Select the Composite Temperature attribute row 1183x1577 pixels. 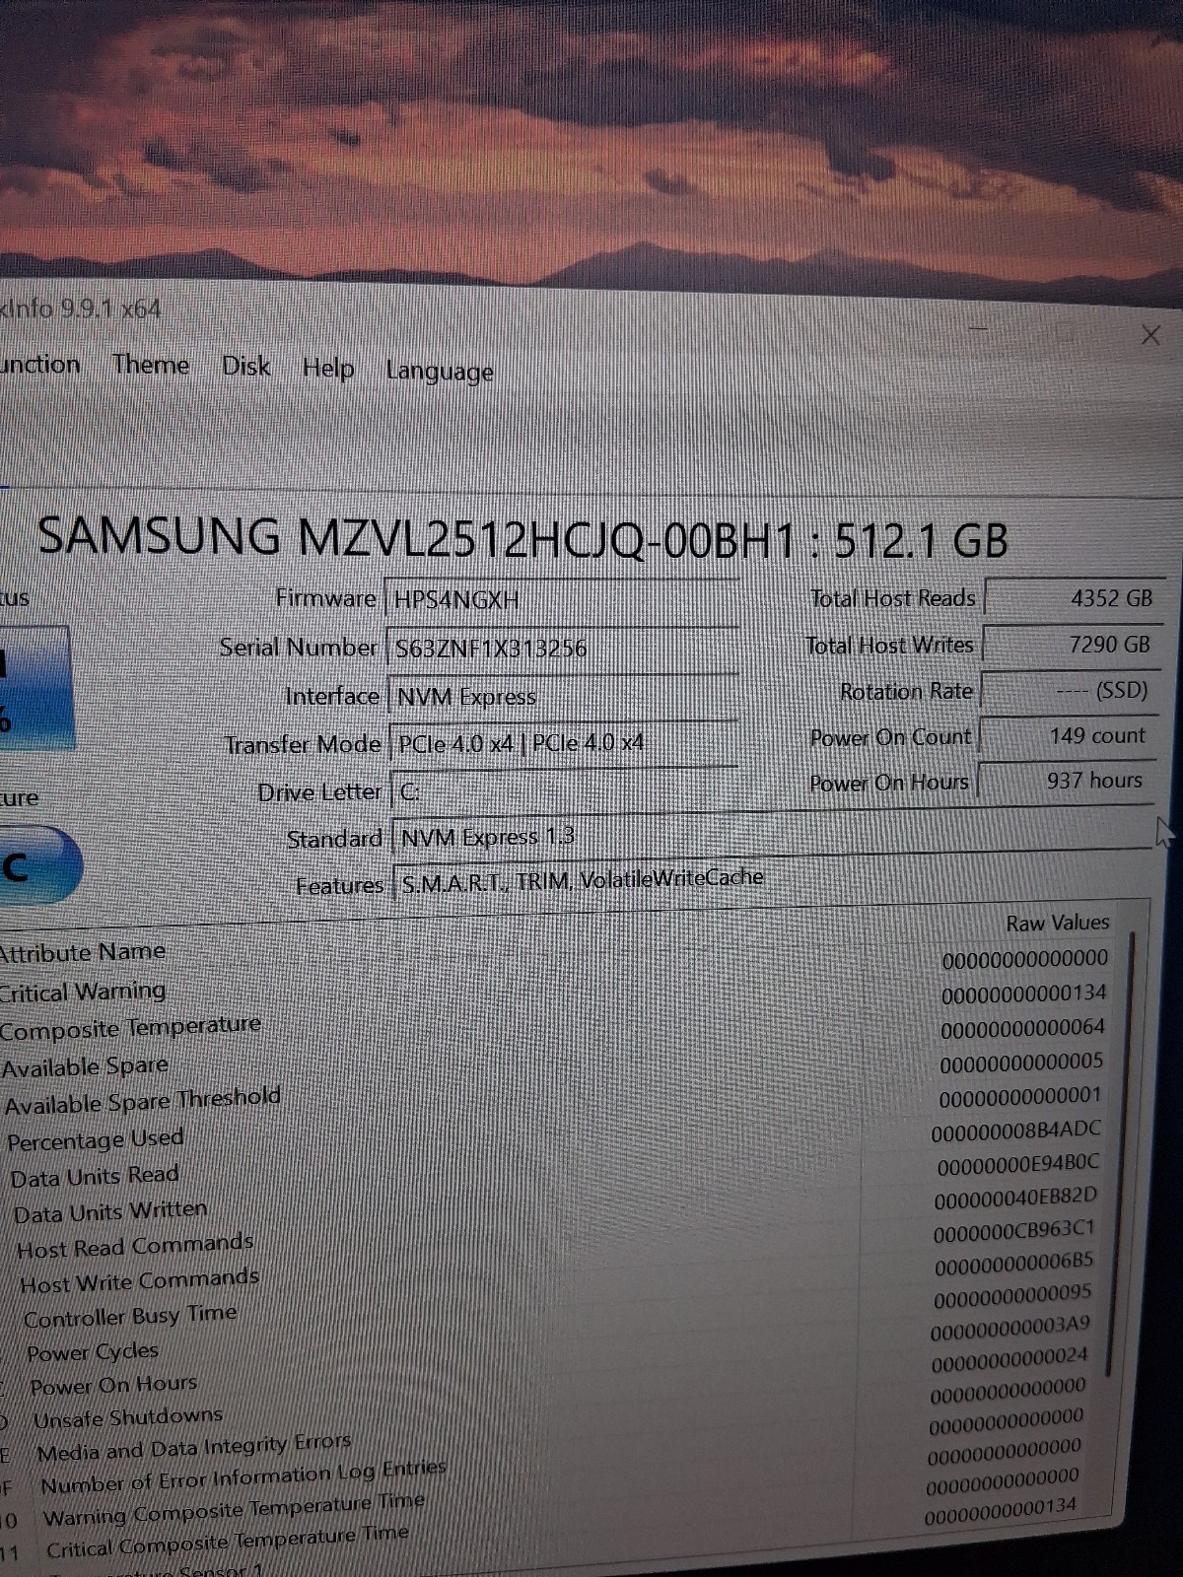[x=557, y=1011]
